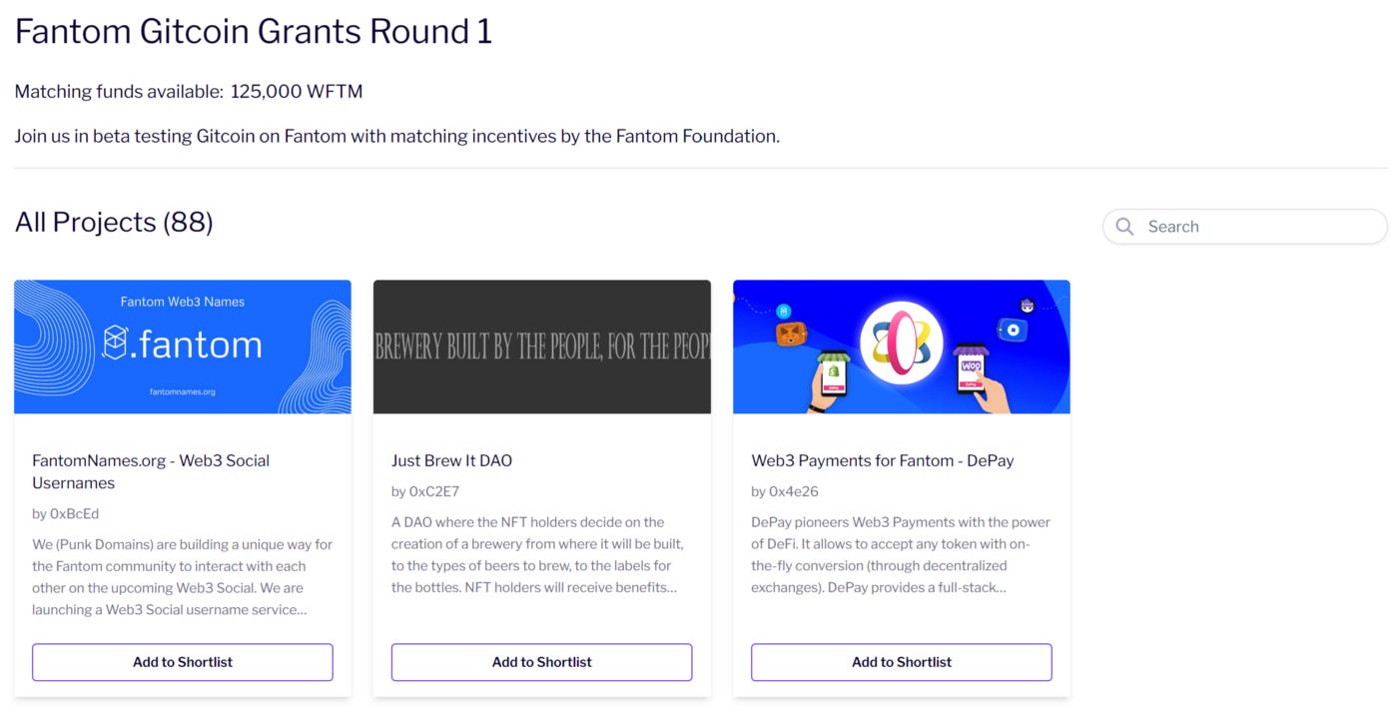Click author link 0x4e26
The height and width of the screenshot is (709, 1398).
(x=784, y=490)
